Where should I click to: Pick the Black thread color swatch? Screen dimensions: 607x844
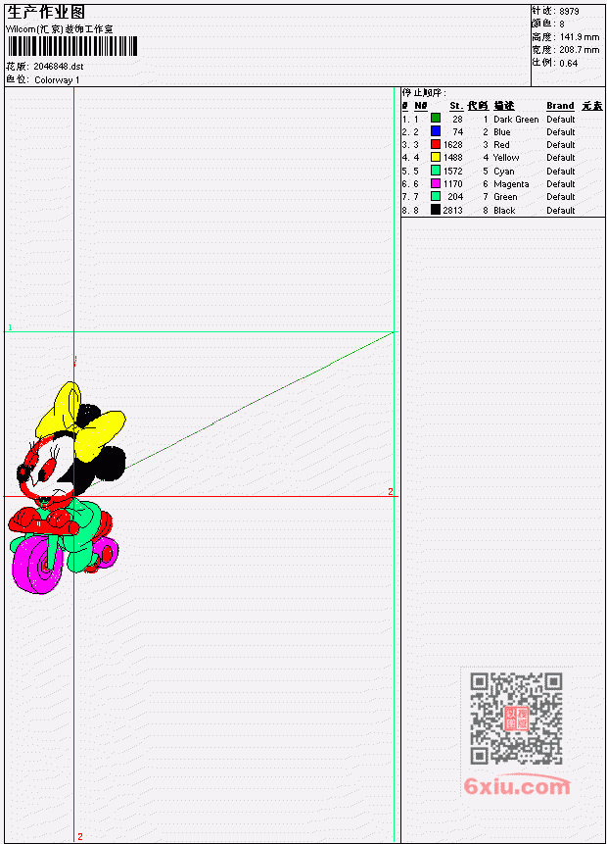[436, 210]
